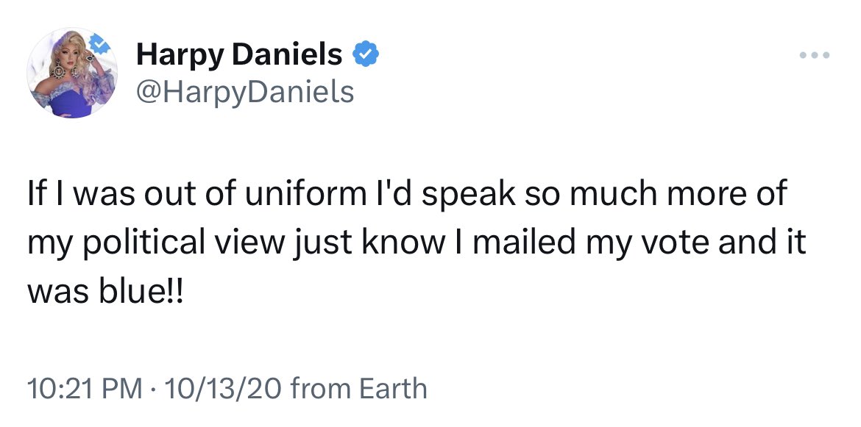Click the blue verified badge beside the name

366,54
